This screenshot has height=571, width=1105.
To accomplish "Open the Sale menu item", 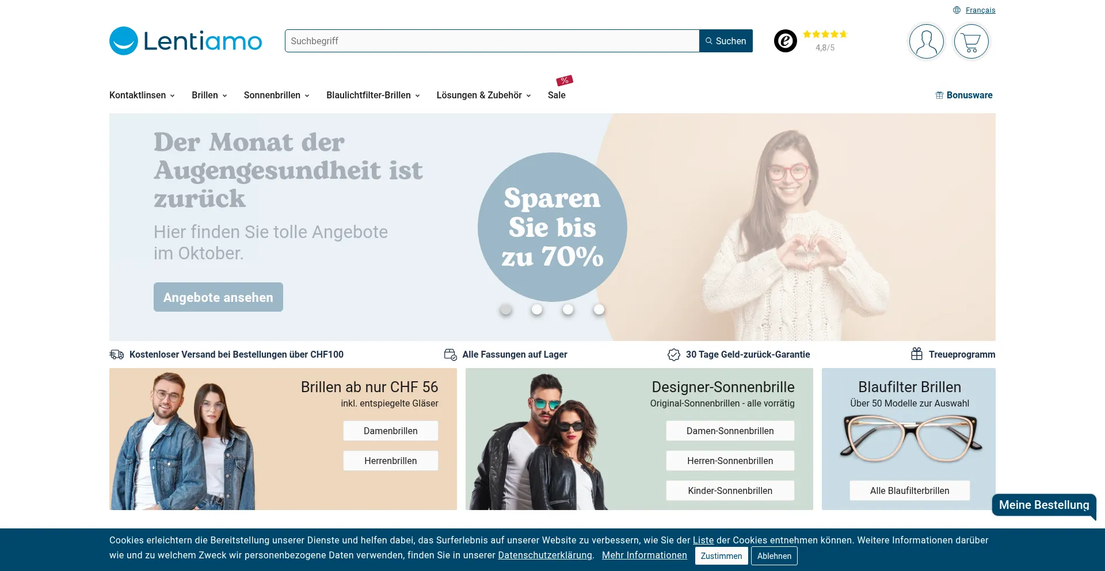I will click(x=557, y=95).
